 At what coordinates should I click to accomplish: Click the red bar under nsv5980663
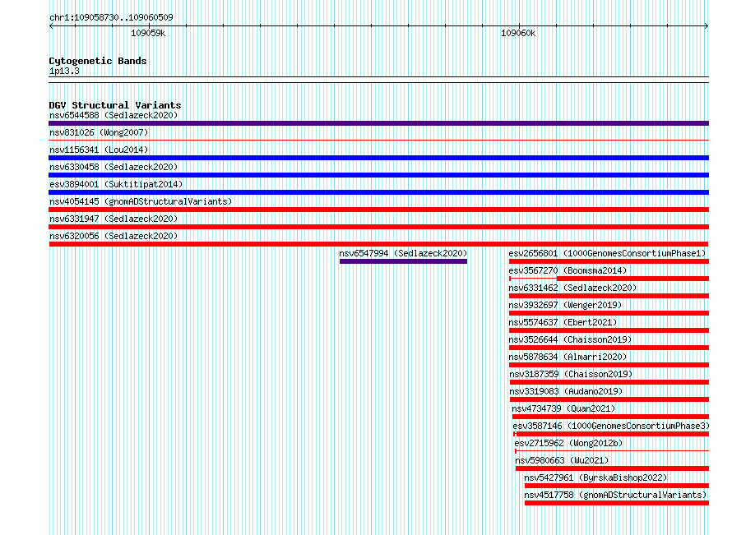click(x=612, y=468)
